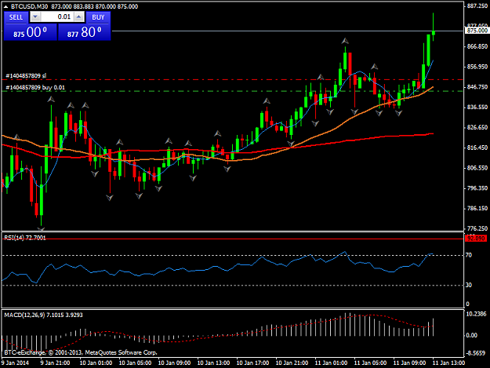Click the 11 Jan 05:00 time axis label
This screenshot has height=368, width=490.
(x=370, y=363)
